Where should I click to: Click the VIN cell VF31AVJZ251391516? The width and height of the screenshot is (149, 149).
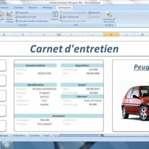pyautogui.click(x=44, y=89)
